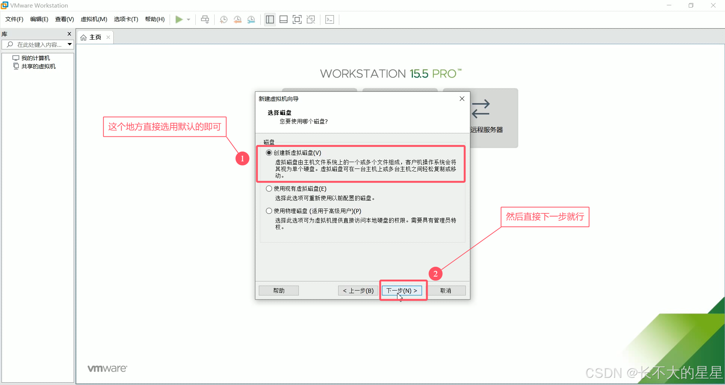
Task: Click the 库 panel title
Action: click(x=5, y=34)
